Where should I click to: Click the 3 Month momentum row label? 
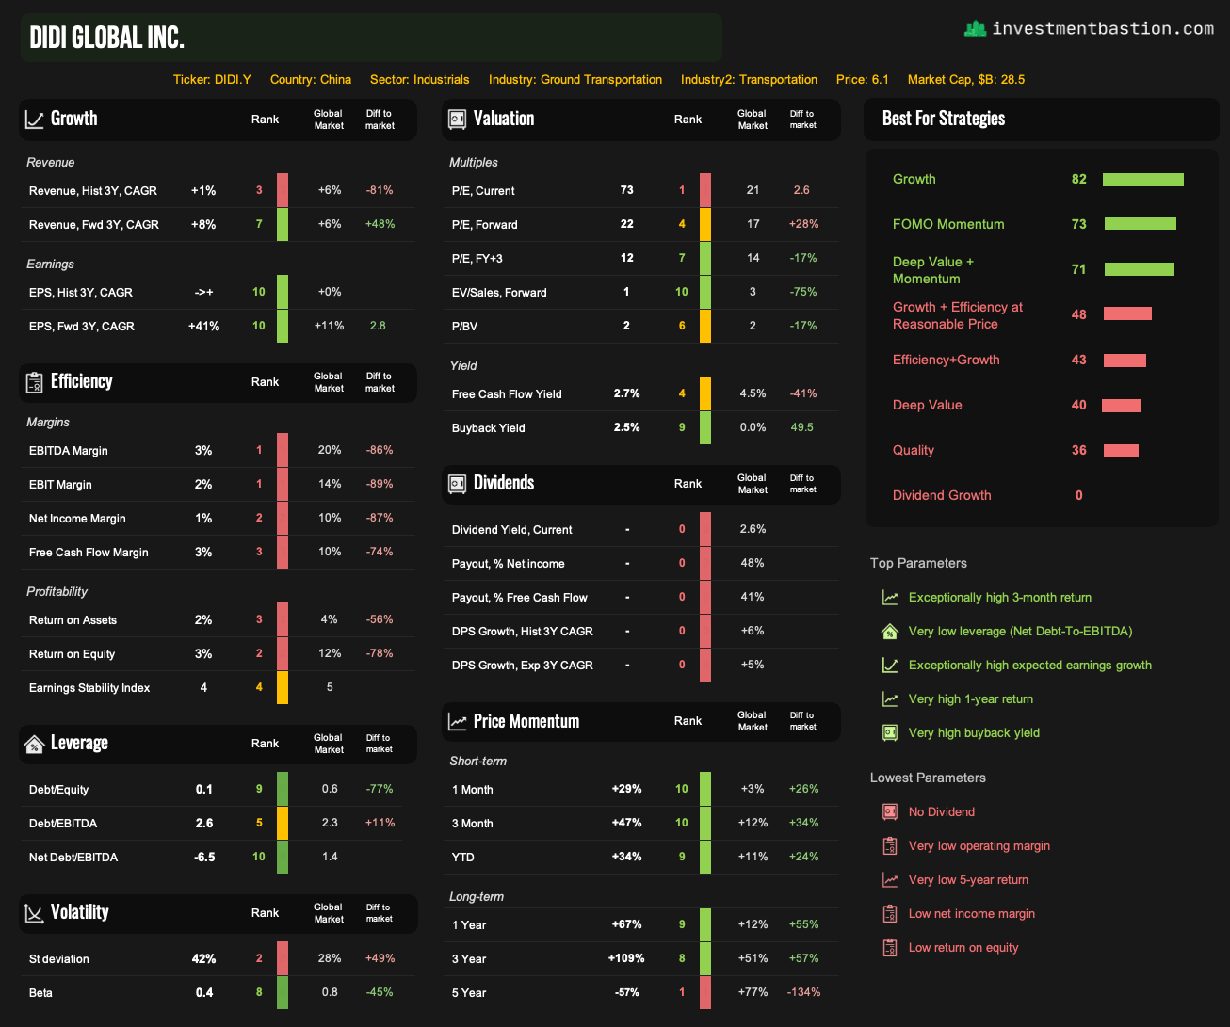(473, 824)
